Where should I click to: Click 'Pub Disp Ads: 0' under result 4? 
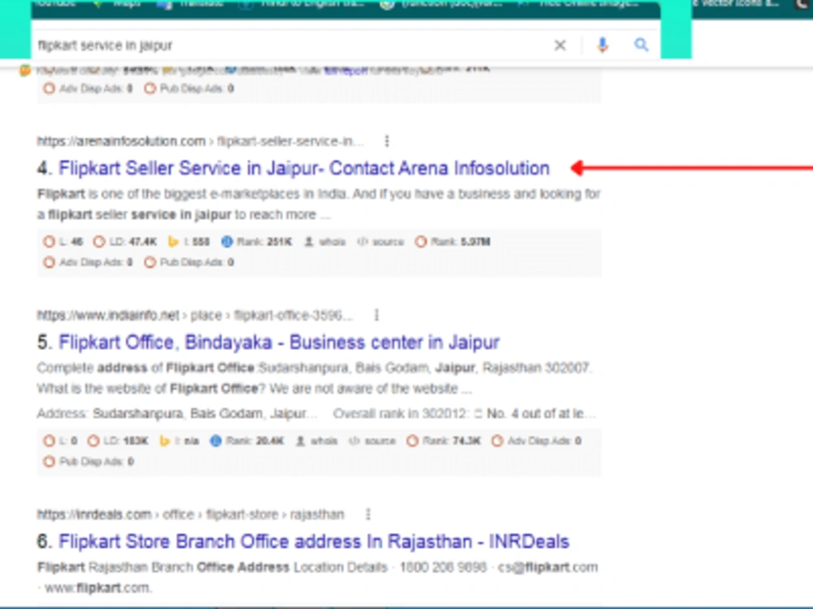click(x=189, y=262)
